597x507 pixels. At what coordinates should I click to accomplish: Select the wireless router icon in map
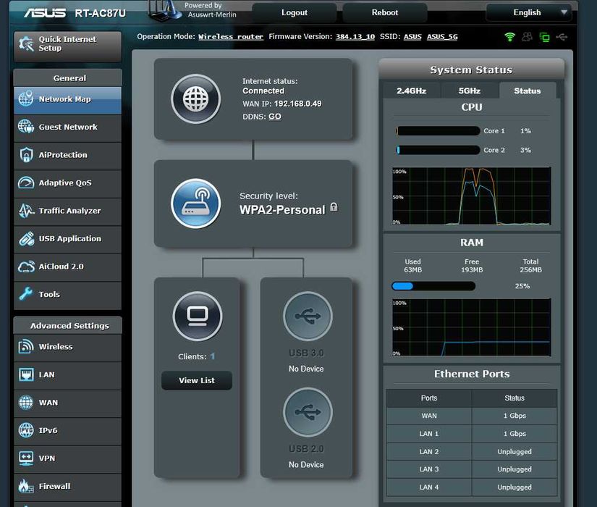[195, 204]
